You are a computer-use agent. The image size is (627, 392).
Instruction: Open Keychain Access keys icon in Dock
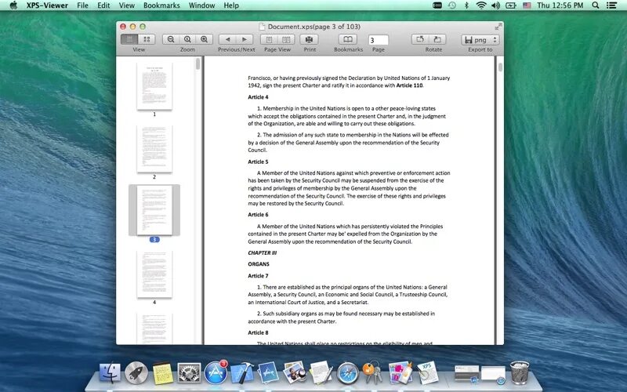(373, 372)
